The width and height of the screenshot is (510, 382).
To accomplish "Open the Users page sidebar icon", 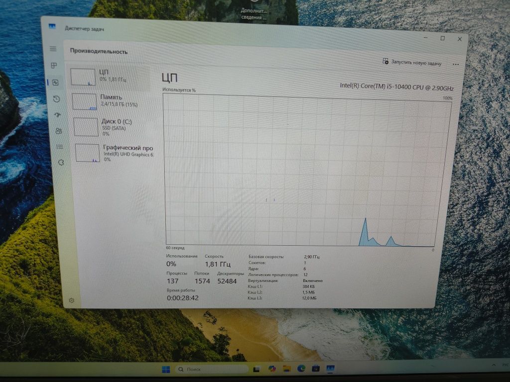I will coord(59,131).
